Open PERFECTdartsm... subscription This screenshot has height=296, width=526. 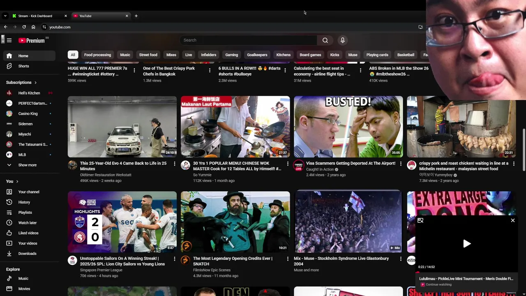(29, 103)
